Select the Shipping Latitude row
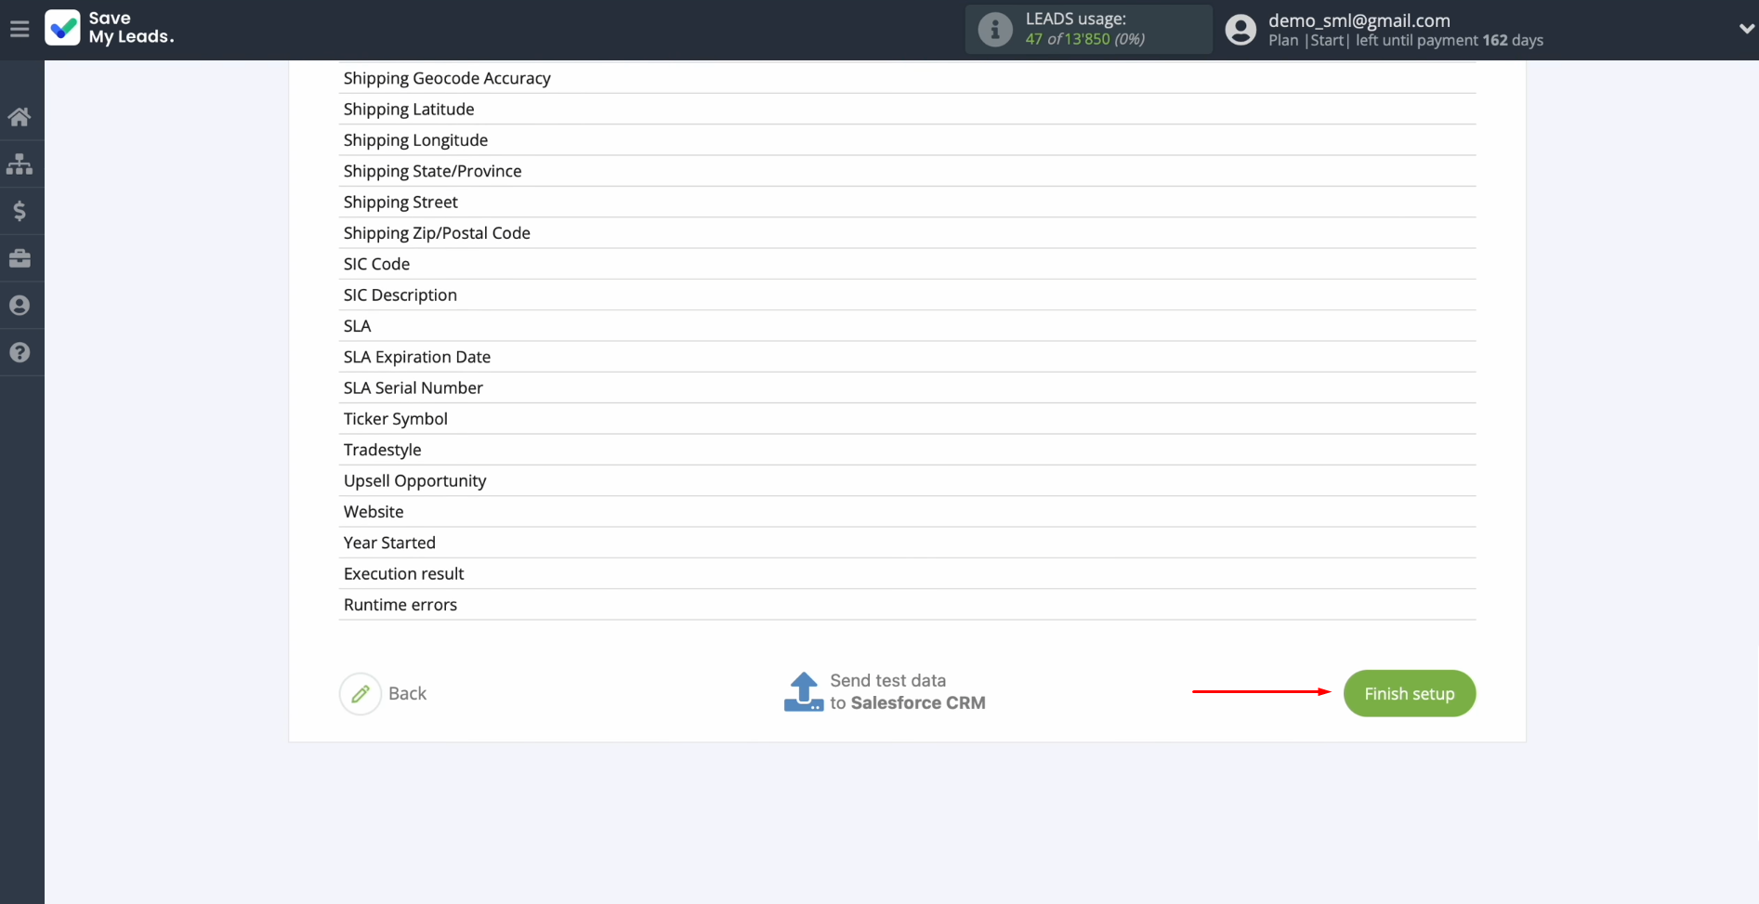 pyautogui.click(x=907, y=109)
